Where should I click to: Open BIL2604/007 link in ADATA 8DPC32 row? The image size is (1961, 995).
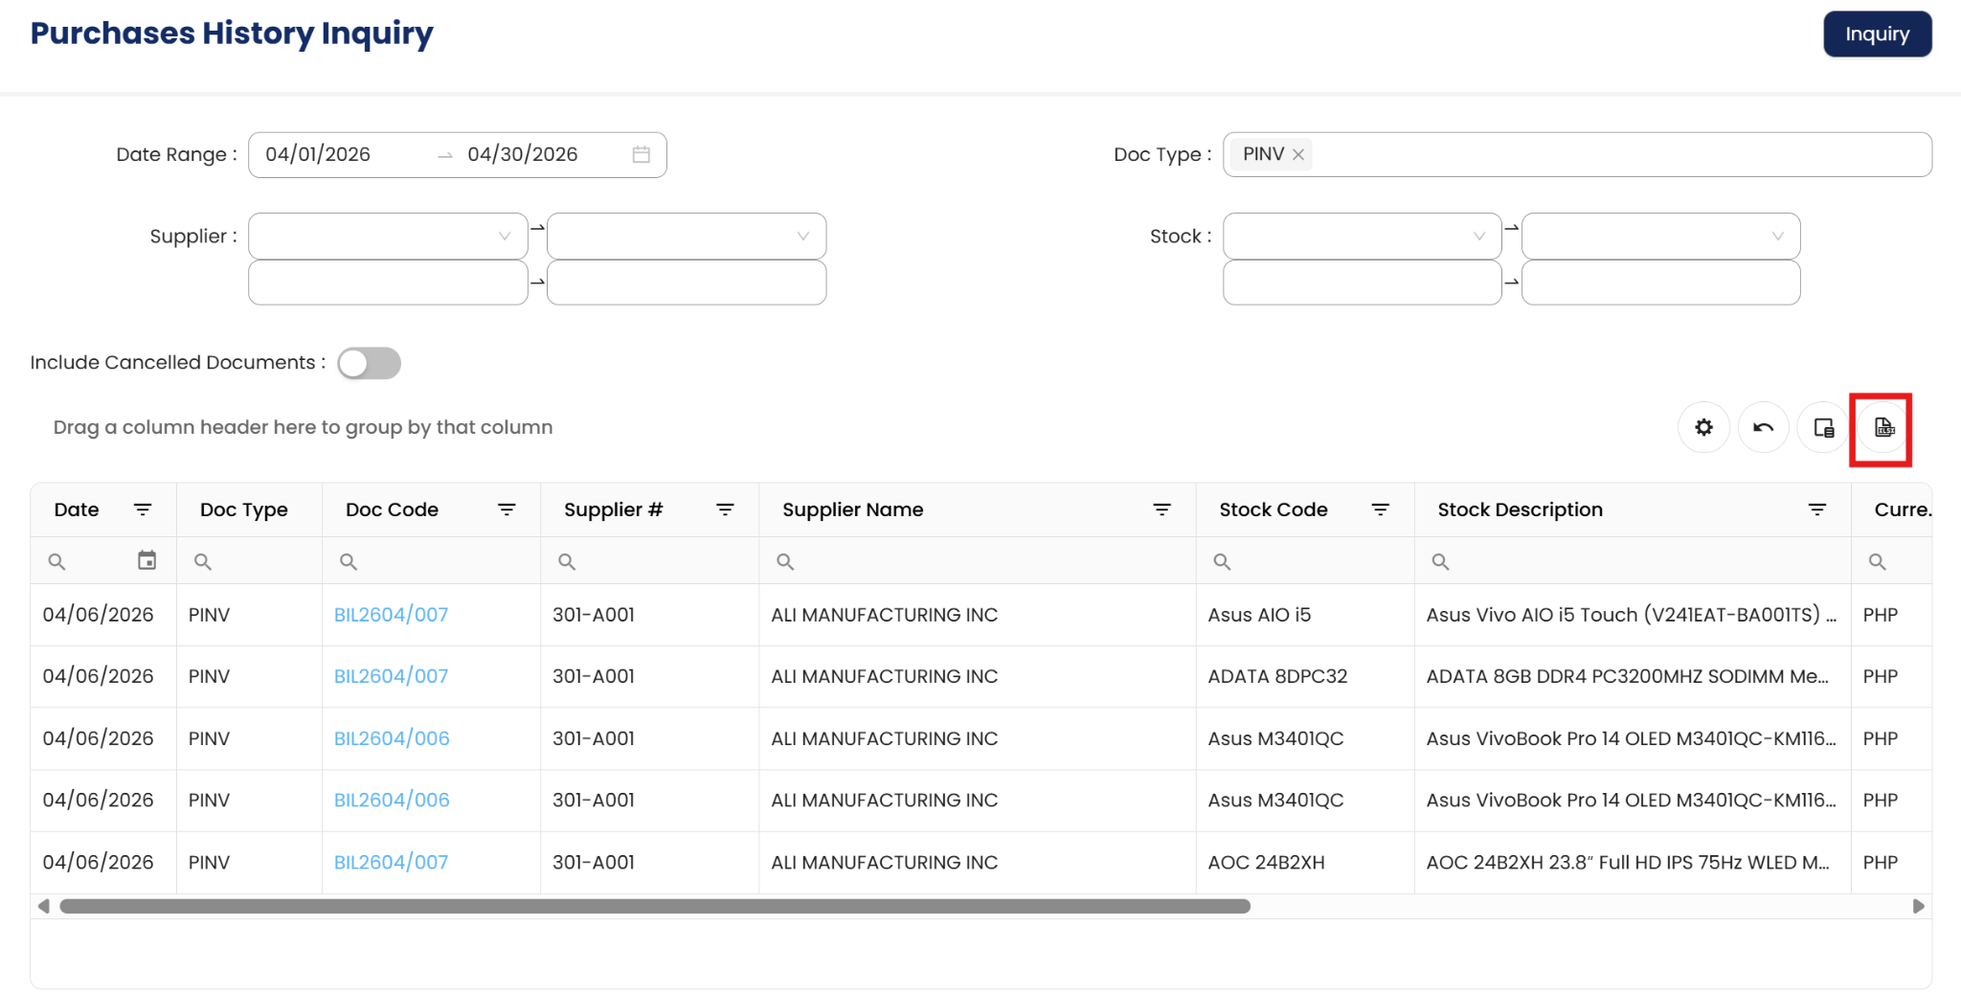point(391,676)
